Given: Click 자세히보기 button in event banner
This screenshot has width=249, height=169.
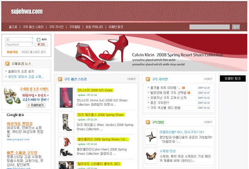Looking at the screenshot, I should [x=36, y=105].
